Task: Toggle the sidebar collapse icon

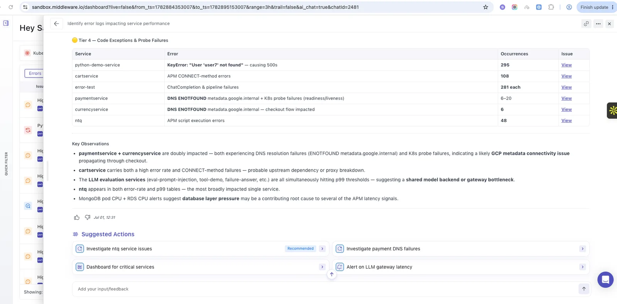Action: coord(6,23)
